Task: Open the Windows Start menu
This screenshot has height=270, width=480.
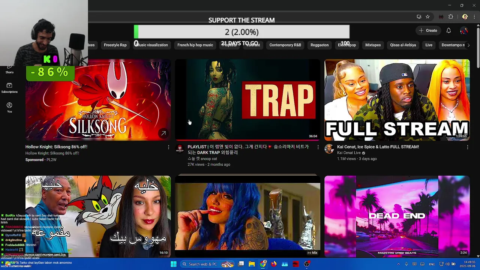Action: (174, 264)
